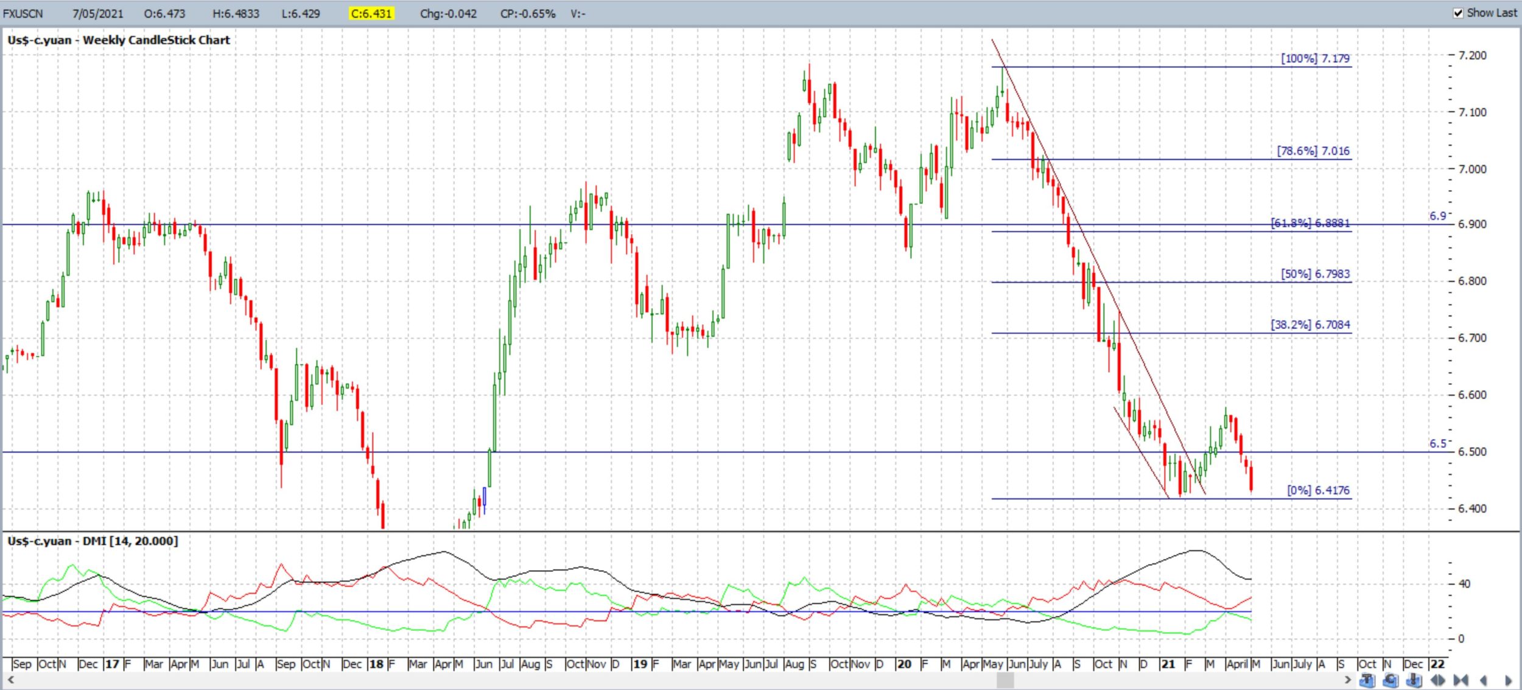Shift chart right with the single right-arrow icon
Screen dimensions: 1522x690
[1508, 680]
